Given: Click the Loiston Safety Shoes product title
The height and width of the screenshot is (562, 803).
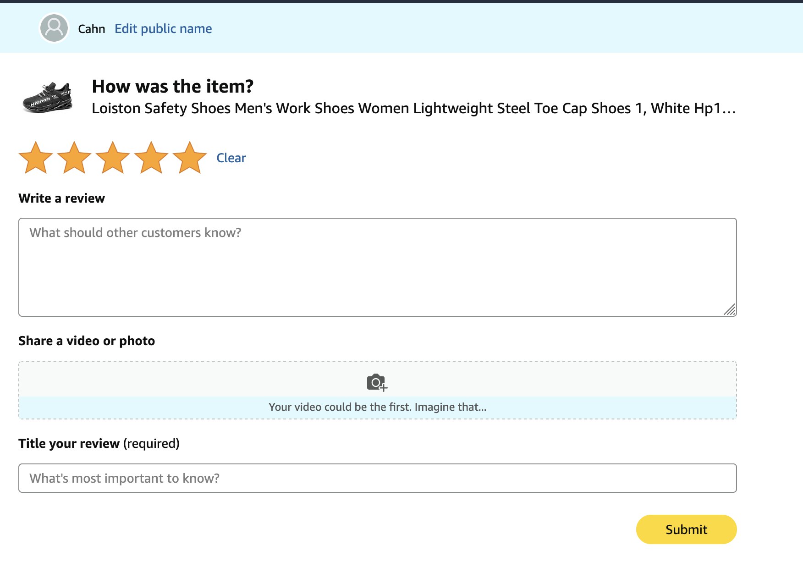Looking at the screenshot, I should click(x=413, y=108).
